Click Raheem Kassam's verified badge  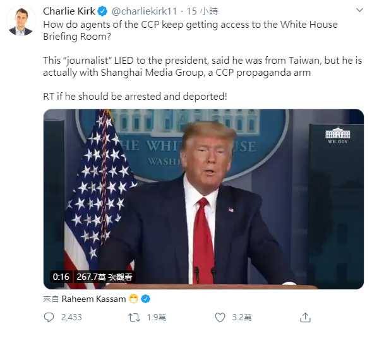point(145,299)
